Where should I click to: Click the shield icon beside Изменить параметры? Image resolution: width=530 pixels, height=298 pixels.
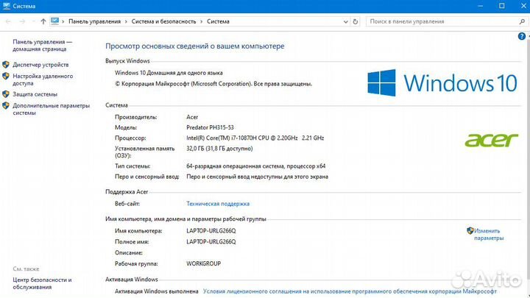[470, 231]
